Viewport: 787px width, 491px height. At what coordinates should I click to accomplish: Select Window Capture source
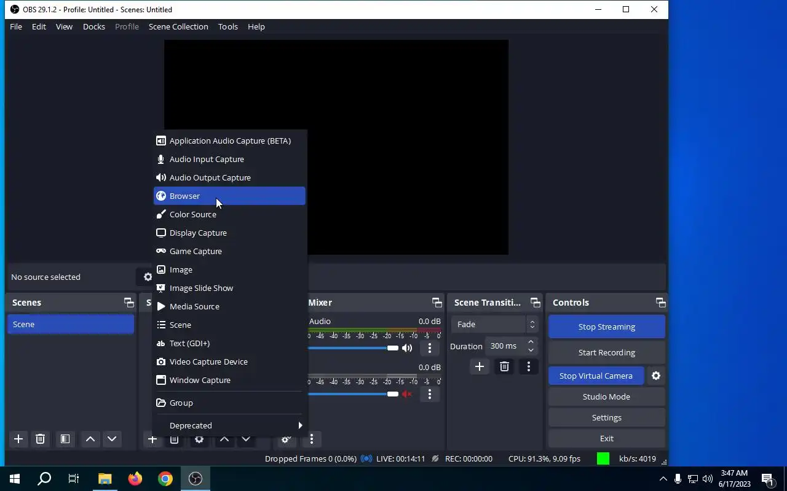[229, 380]
